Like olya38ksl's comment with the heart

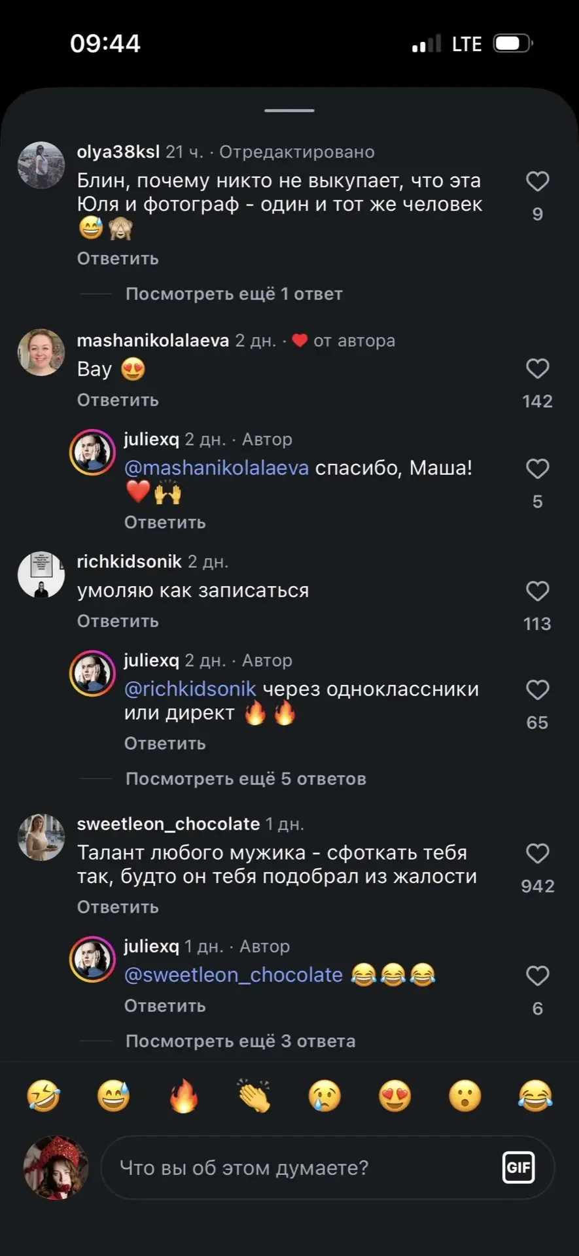coord(537,182)
